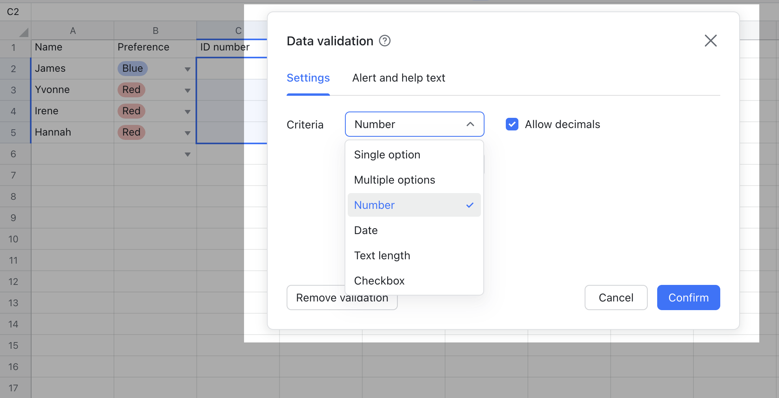Disable the Allow decimals checkbox

coord(512,124)
